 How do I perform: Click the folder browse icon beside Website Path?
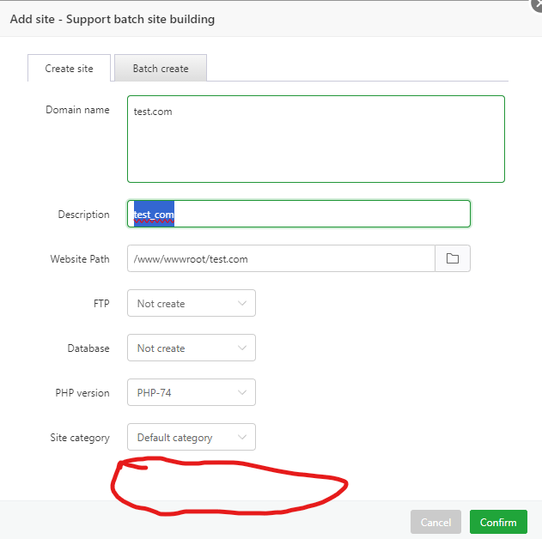pyautogui.click(x=453, y=258)
